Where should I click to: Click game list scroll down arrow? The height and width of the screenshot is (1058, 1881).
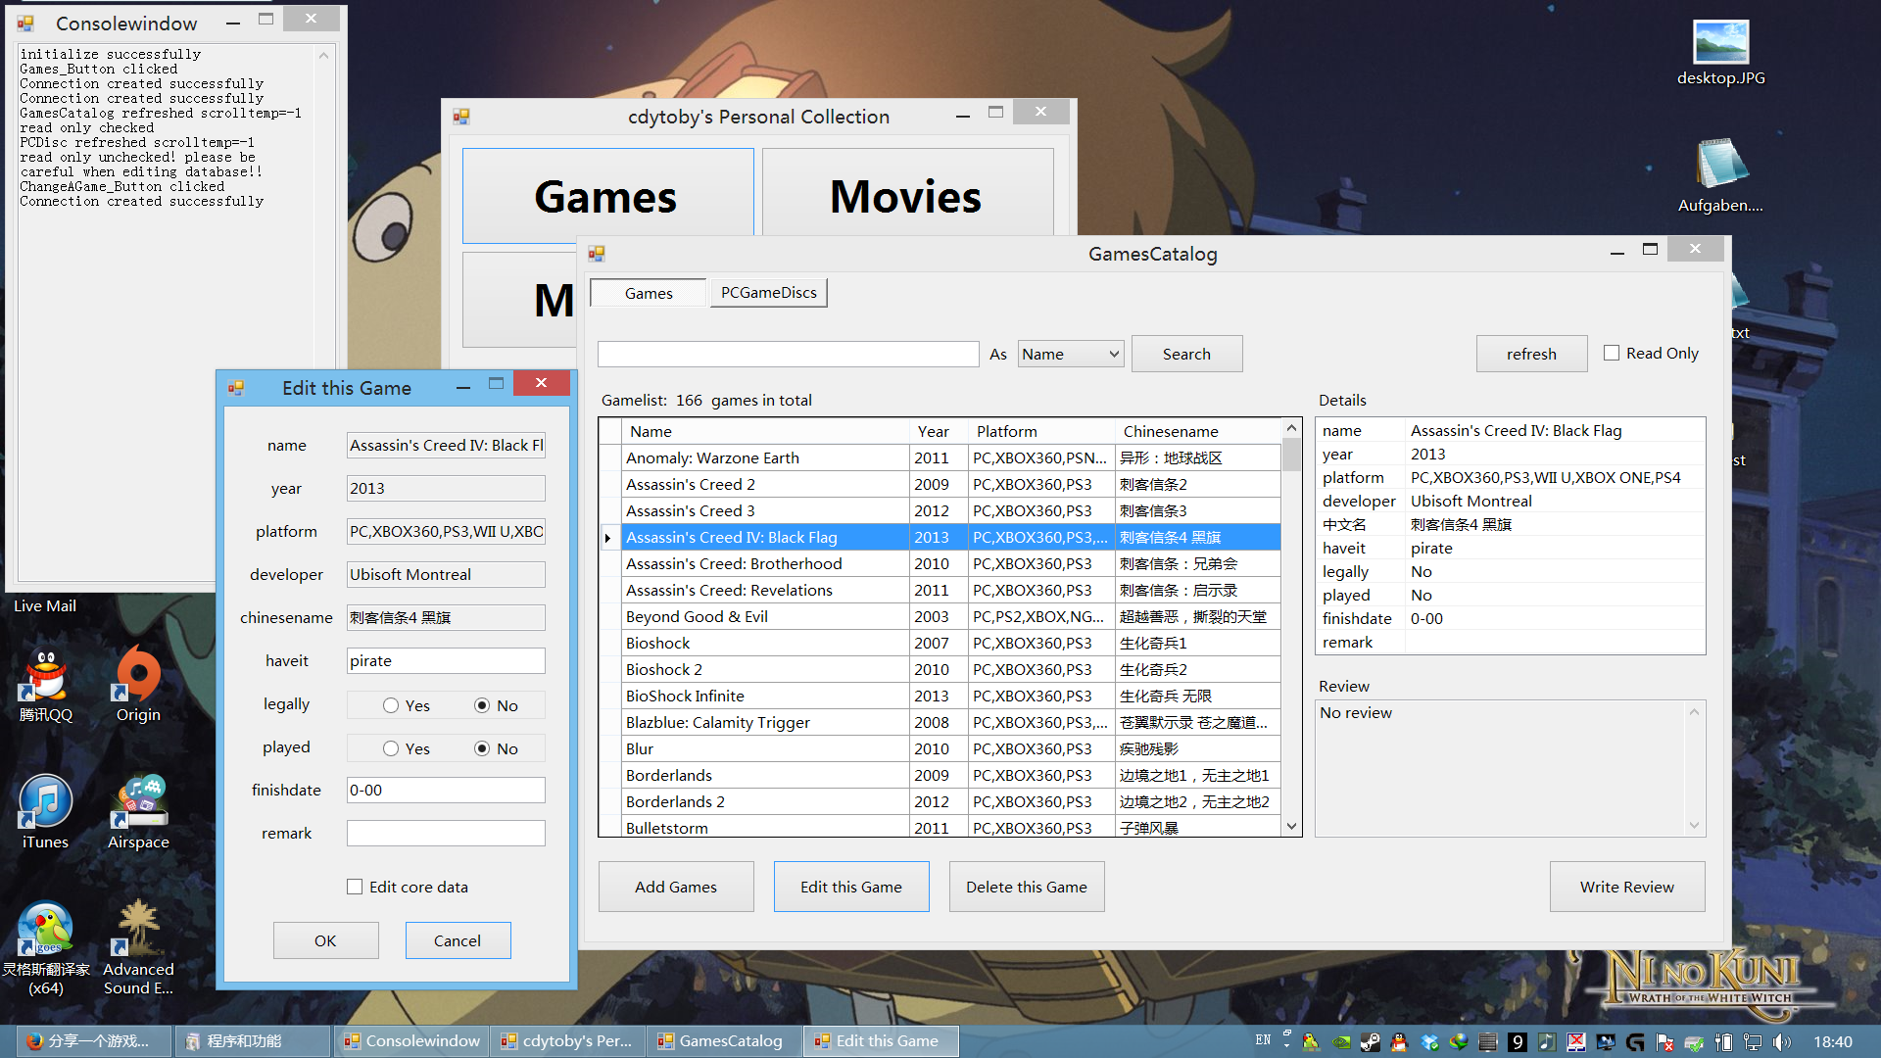coord(1291,827)
